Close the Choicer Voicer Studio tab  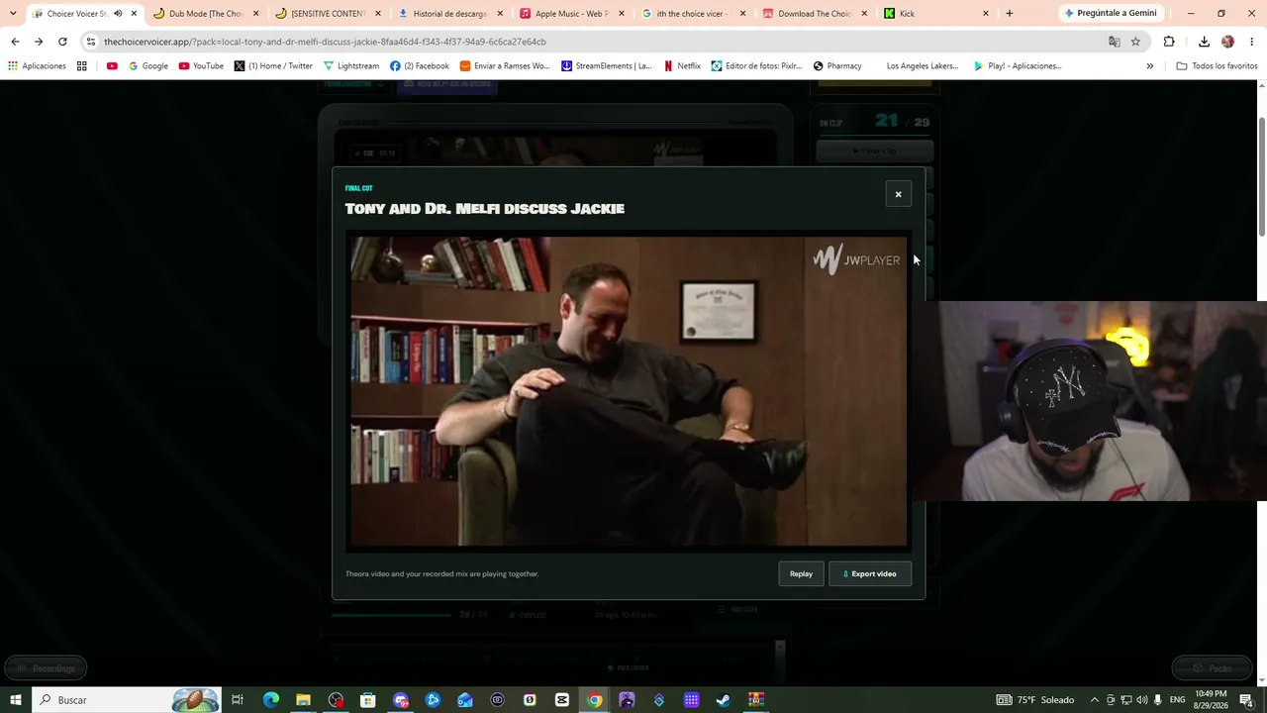[134, 14]
